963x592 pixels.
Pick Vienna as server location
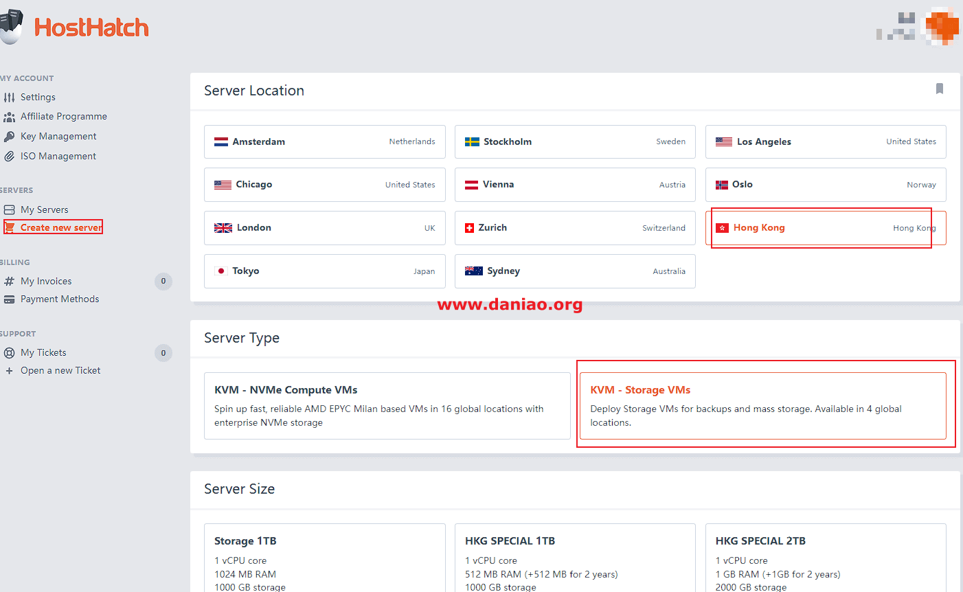coord(575,185)
